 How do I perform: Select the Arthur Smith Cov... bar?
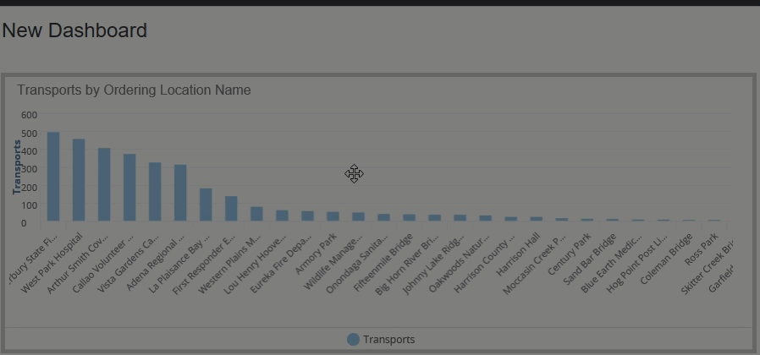click(x=104, y=185)
